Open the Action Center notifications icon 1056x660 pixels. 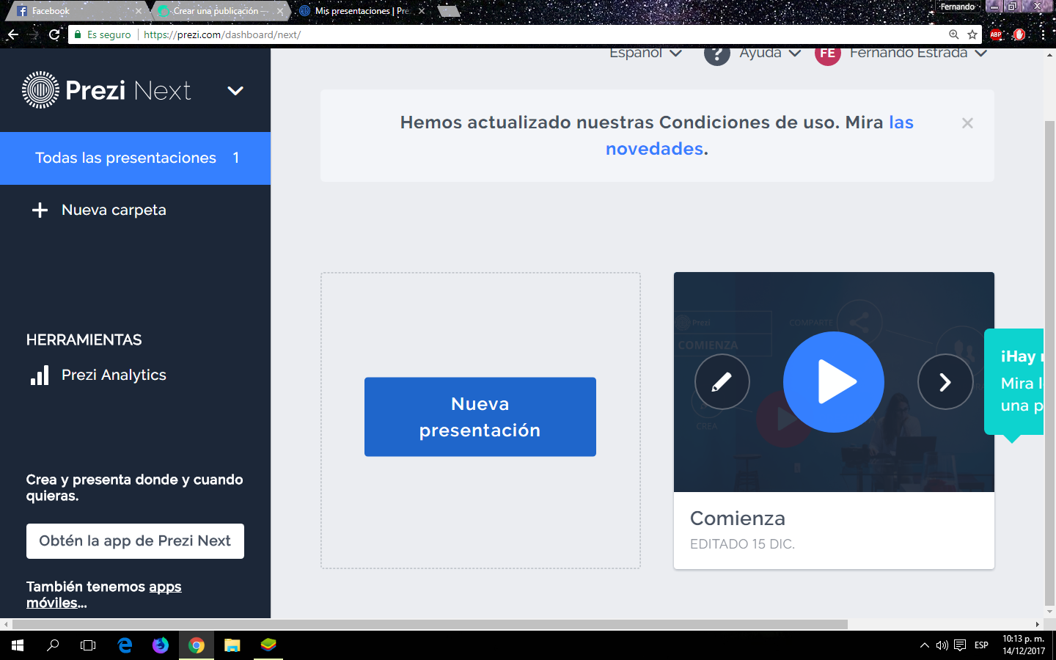coord(960,645)
